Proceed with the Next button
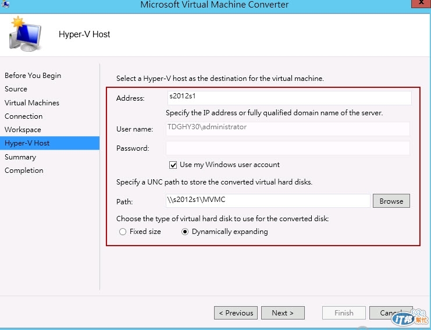The image size is (431, 330). click(283, 313)
